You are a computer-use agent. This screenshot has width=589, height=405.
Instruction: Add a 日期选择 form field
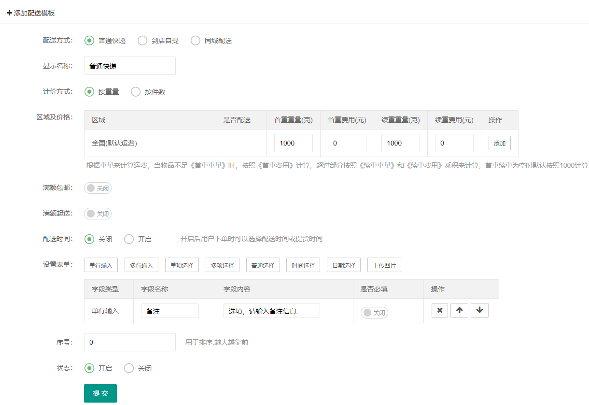[343, 265]
